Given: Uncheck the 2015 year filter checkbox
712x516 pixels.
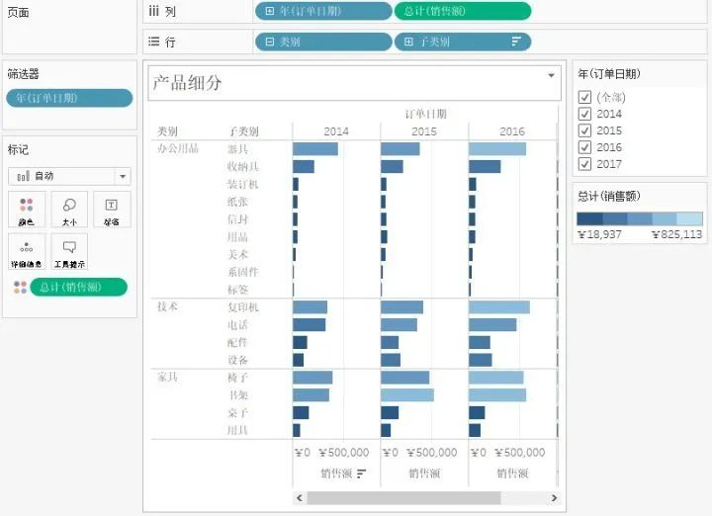Looking at the screenshot, I should coord(584,130).
